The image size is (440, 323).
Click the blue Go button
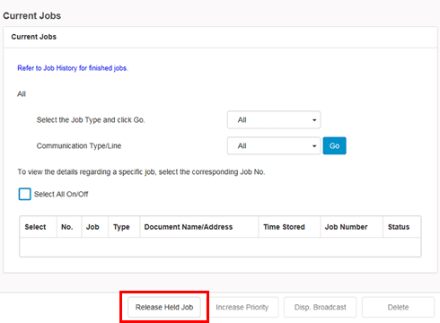coord(334,146)
